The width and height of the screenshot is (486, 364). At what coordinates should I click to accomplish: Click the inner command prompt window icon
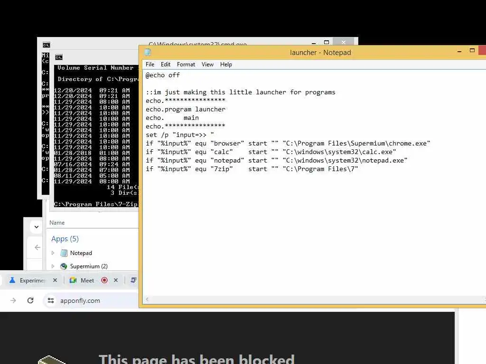pos(59,57)
